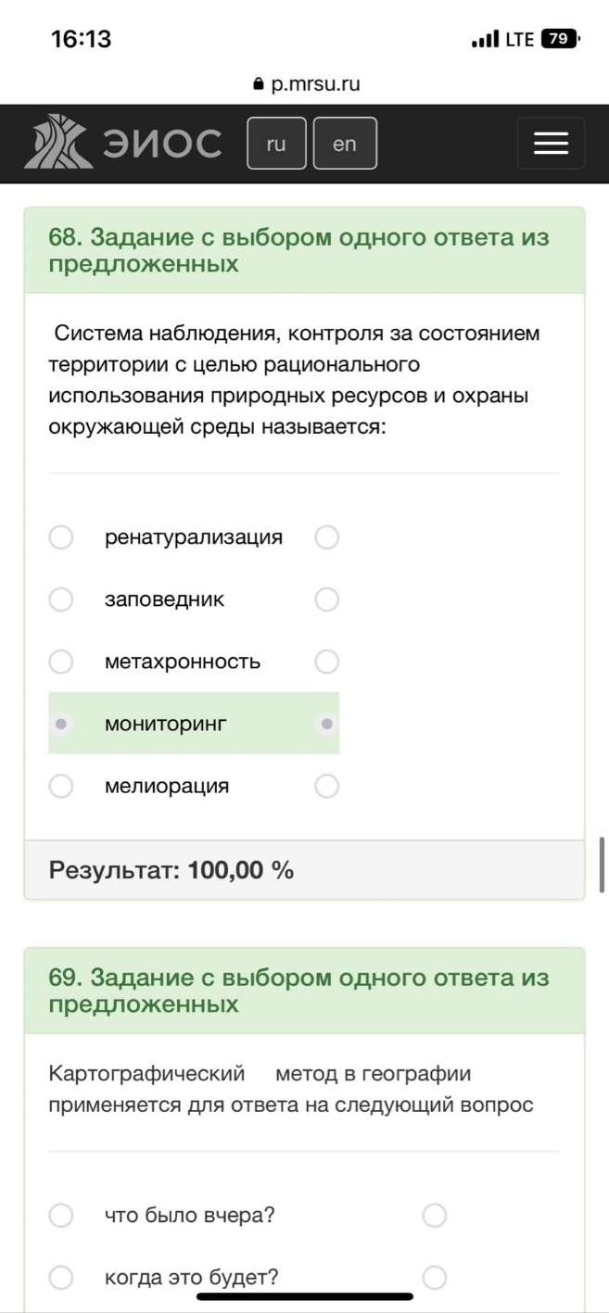Image resolution: width=609 pixels, height=1313 pixels.
Task: Tap the 16:13 clock in status bar
Action: tap(82, 39)
